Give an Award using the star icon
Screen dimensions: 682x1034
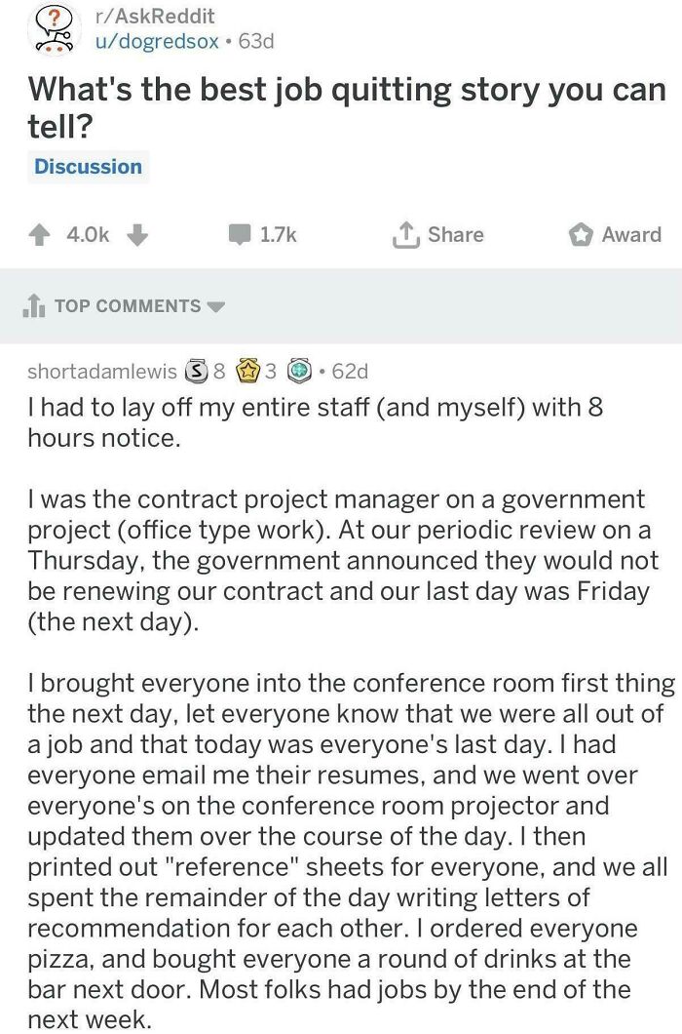[583, 234]
